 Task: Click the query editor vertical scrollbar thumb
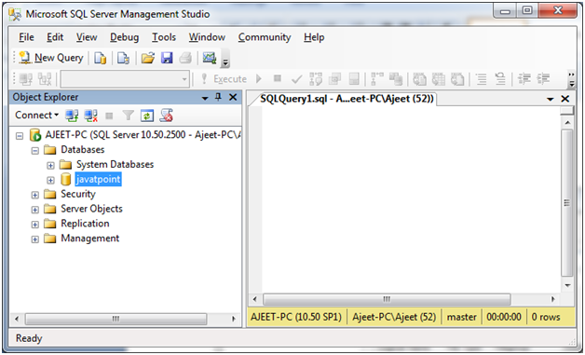pyautogui.click(x=566, y=203)
